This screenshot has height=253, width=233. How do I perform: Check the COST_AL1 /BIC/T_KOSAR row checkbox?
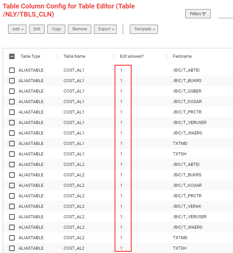tap(12, 102)
